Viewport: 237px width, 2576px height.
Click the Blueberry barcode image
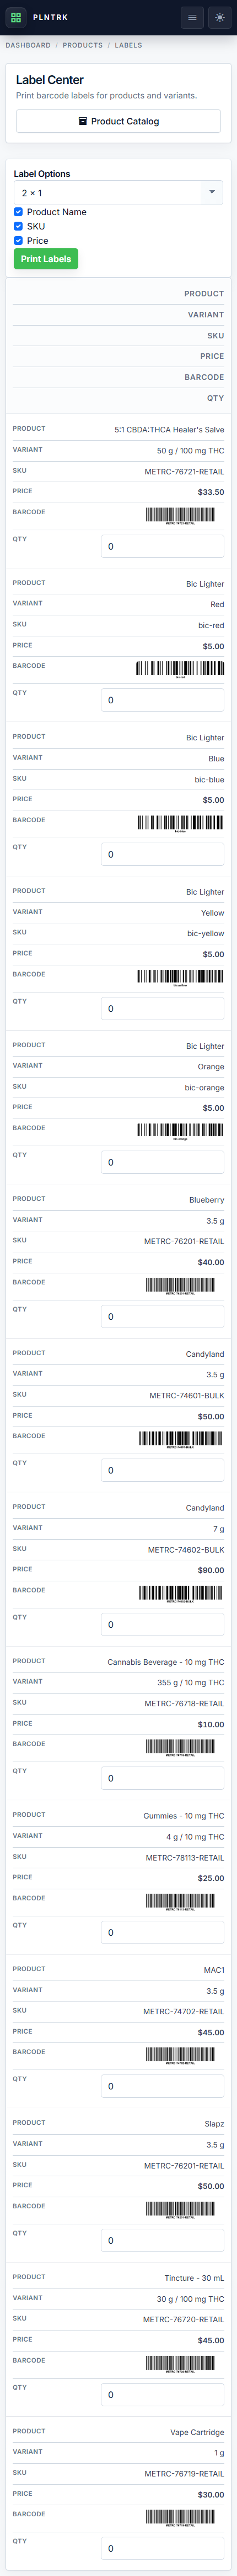coord(179,1285)
